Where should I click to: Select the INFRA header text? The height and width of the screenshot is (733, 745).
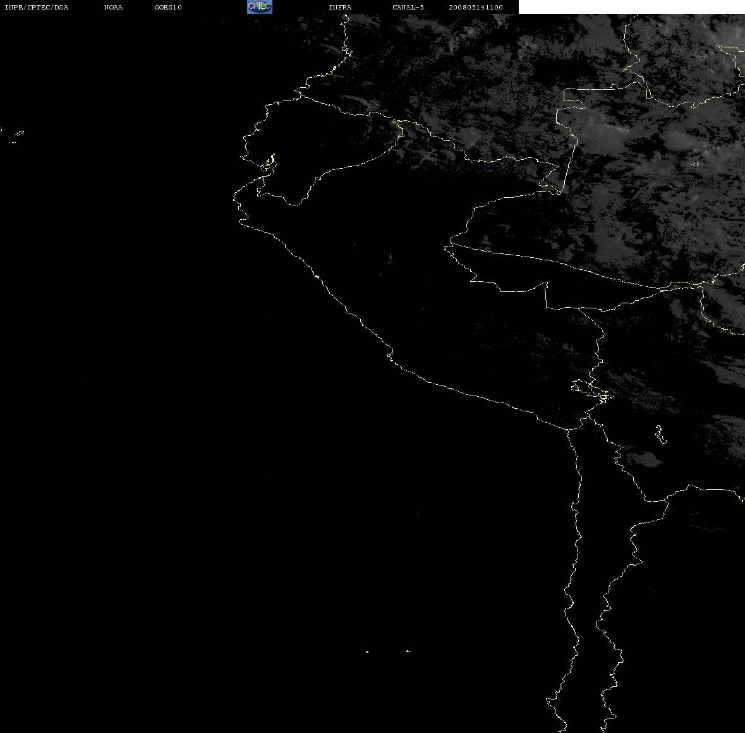(340, 7)
